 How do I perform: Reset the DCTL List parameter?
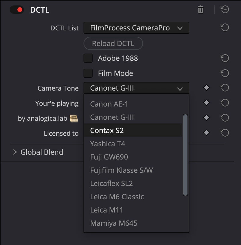(225, 28)
